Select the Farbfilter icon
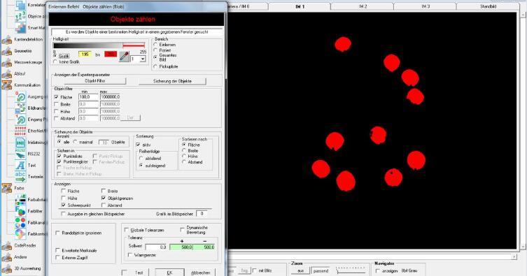527x276 pixels. point(20,211)
